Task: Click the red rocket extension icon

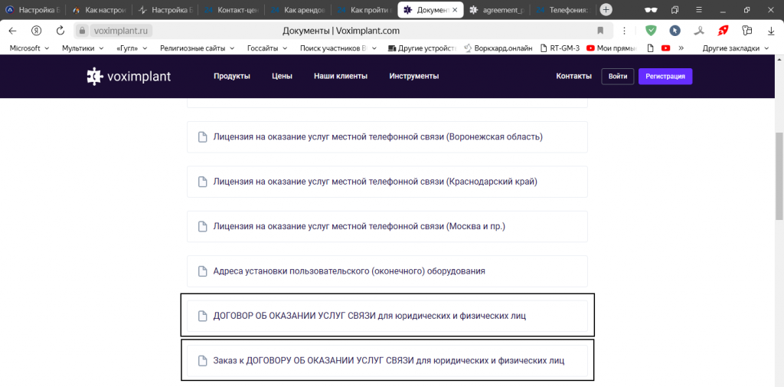Action: point(723,31)
